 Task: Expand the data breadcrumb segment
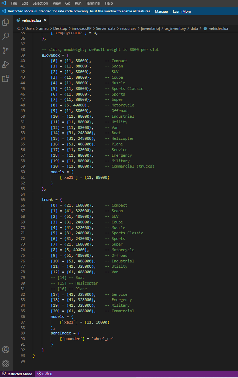coord(194,28)
